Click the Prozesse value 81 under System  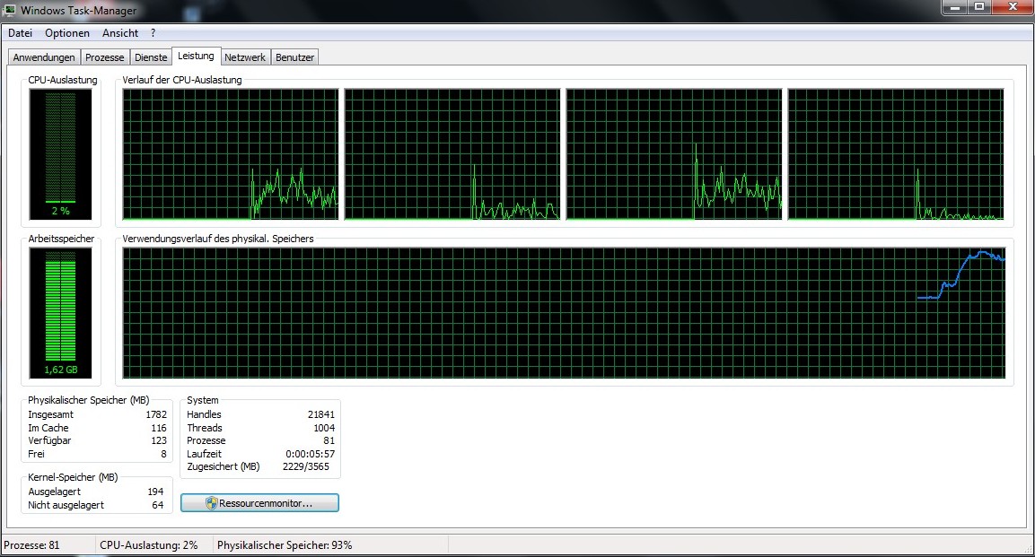[x=329, y=440]
